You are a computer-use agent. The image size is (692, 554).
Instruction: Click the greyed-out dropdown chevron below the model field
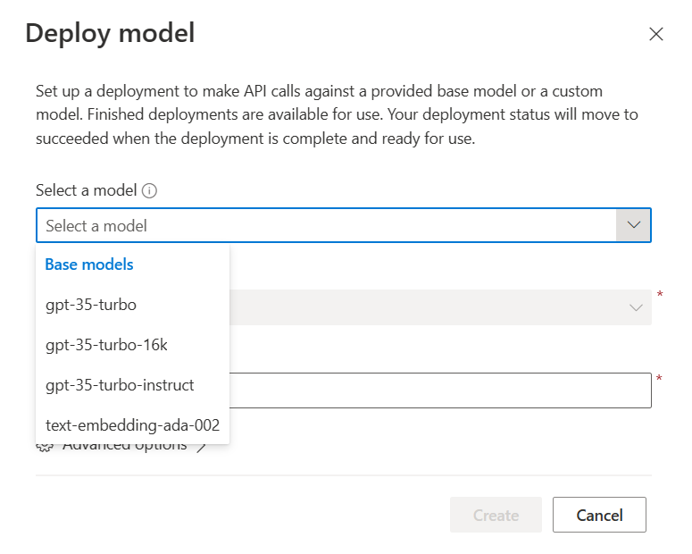(636, 307)
